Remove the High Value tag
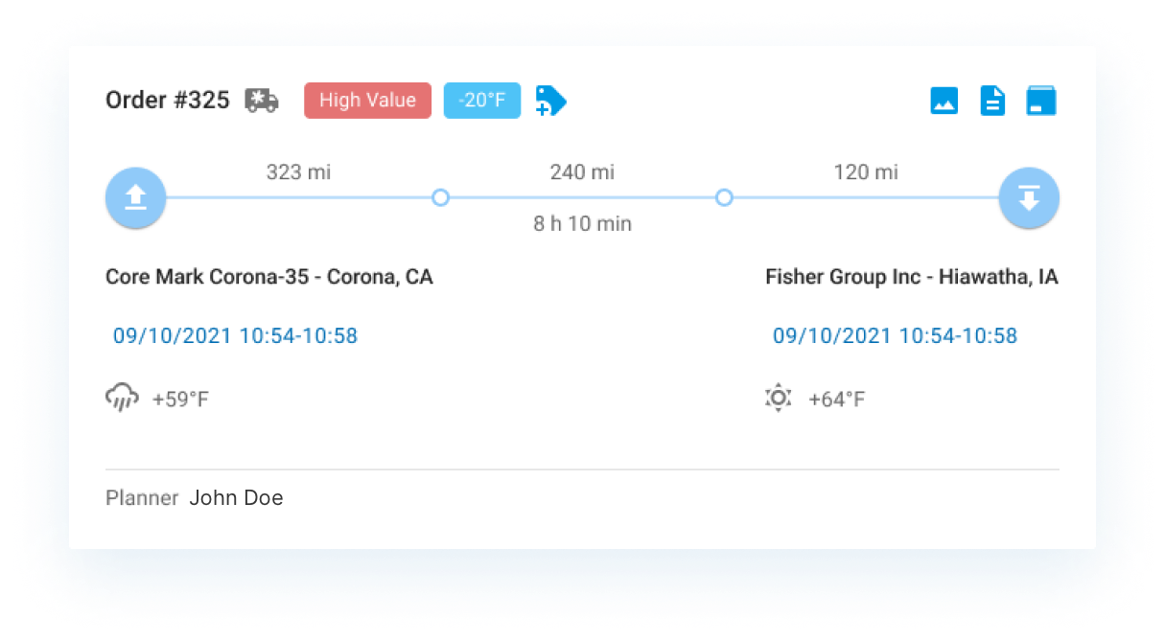This screenshot has width=1165, height=641. point(367,100)
